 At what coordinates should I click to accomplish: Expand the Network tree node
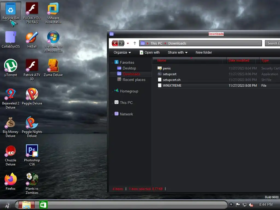point(112,114)
